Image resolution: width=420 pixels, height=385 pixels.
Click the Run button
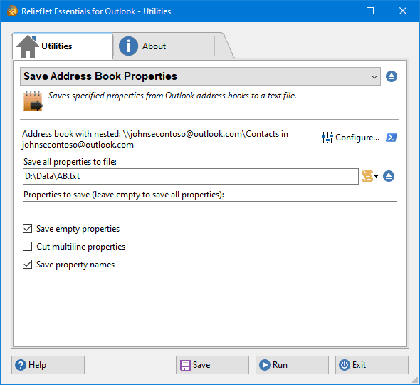(292, 365)
